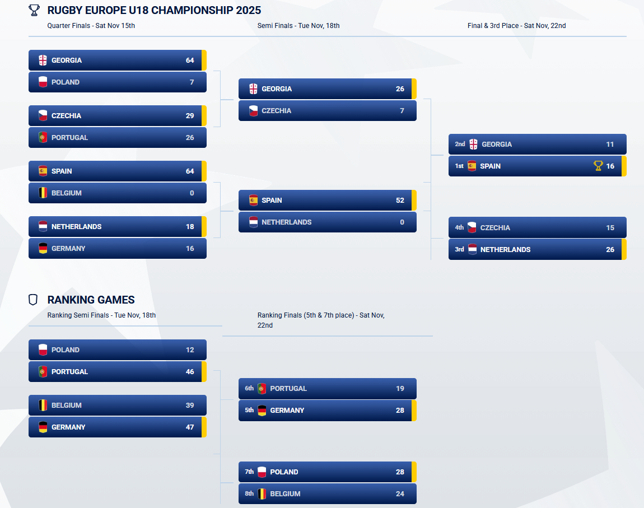Click Georgia's flag in the quarter finals

click(x=43, y=60)
